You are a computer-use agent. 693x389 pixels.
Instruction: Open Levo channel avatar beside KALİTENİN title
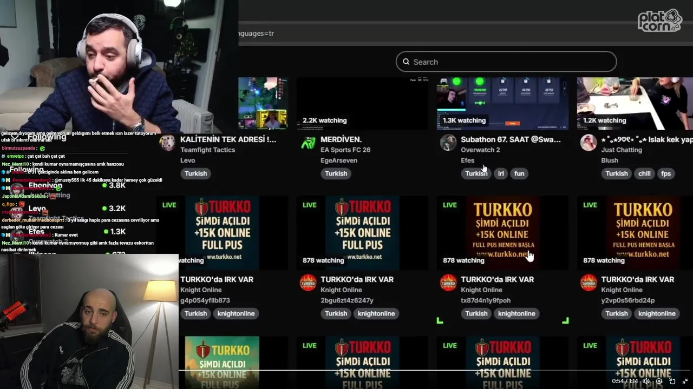tap(167, 143)
